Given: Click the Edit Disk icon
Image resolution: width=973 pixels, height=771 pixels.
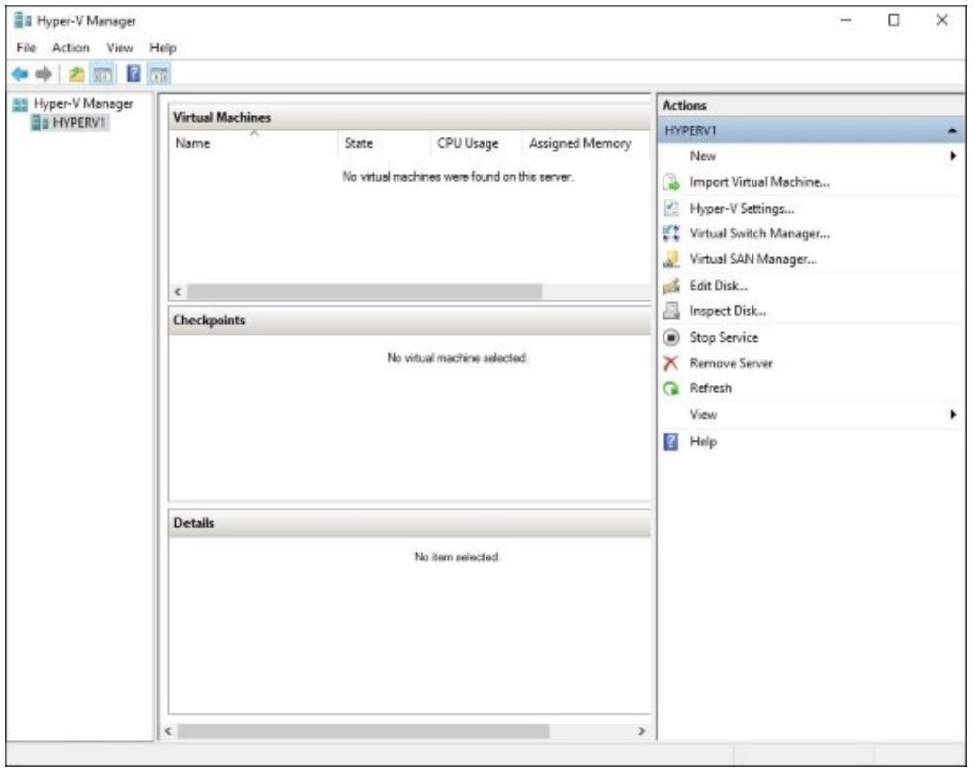Looking at the screenshot, I should click(x=671, y=286).
